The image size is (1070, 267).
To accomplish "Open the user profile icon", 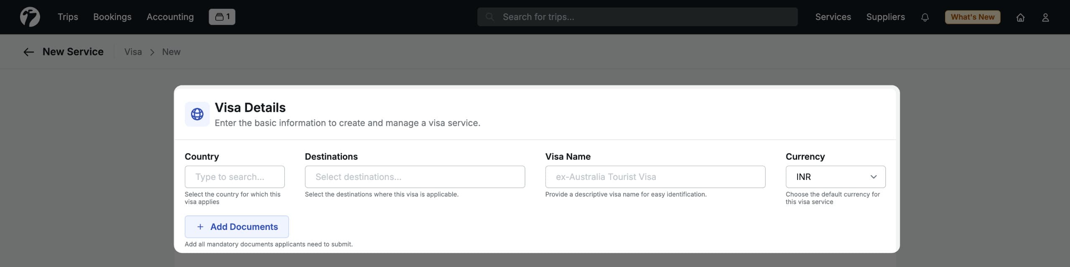I will pos(1045,17).
